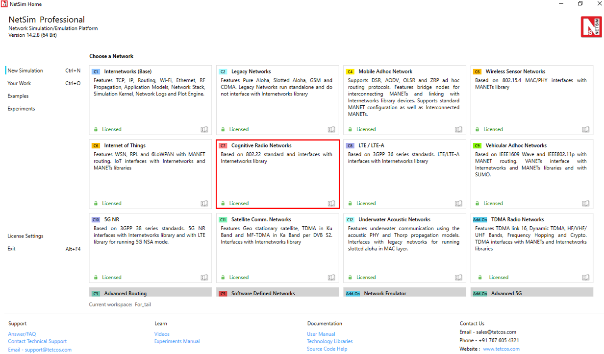Open documentation icon on Internetworks (Base) card

point(204,130)
